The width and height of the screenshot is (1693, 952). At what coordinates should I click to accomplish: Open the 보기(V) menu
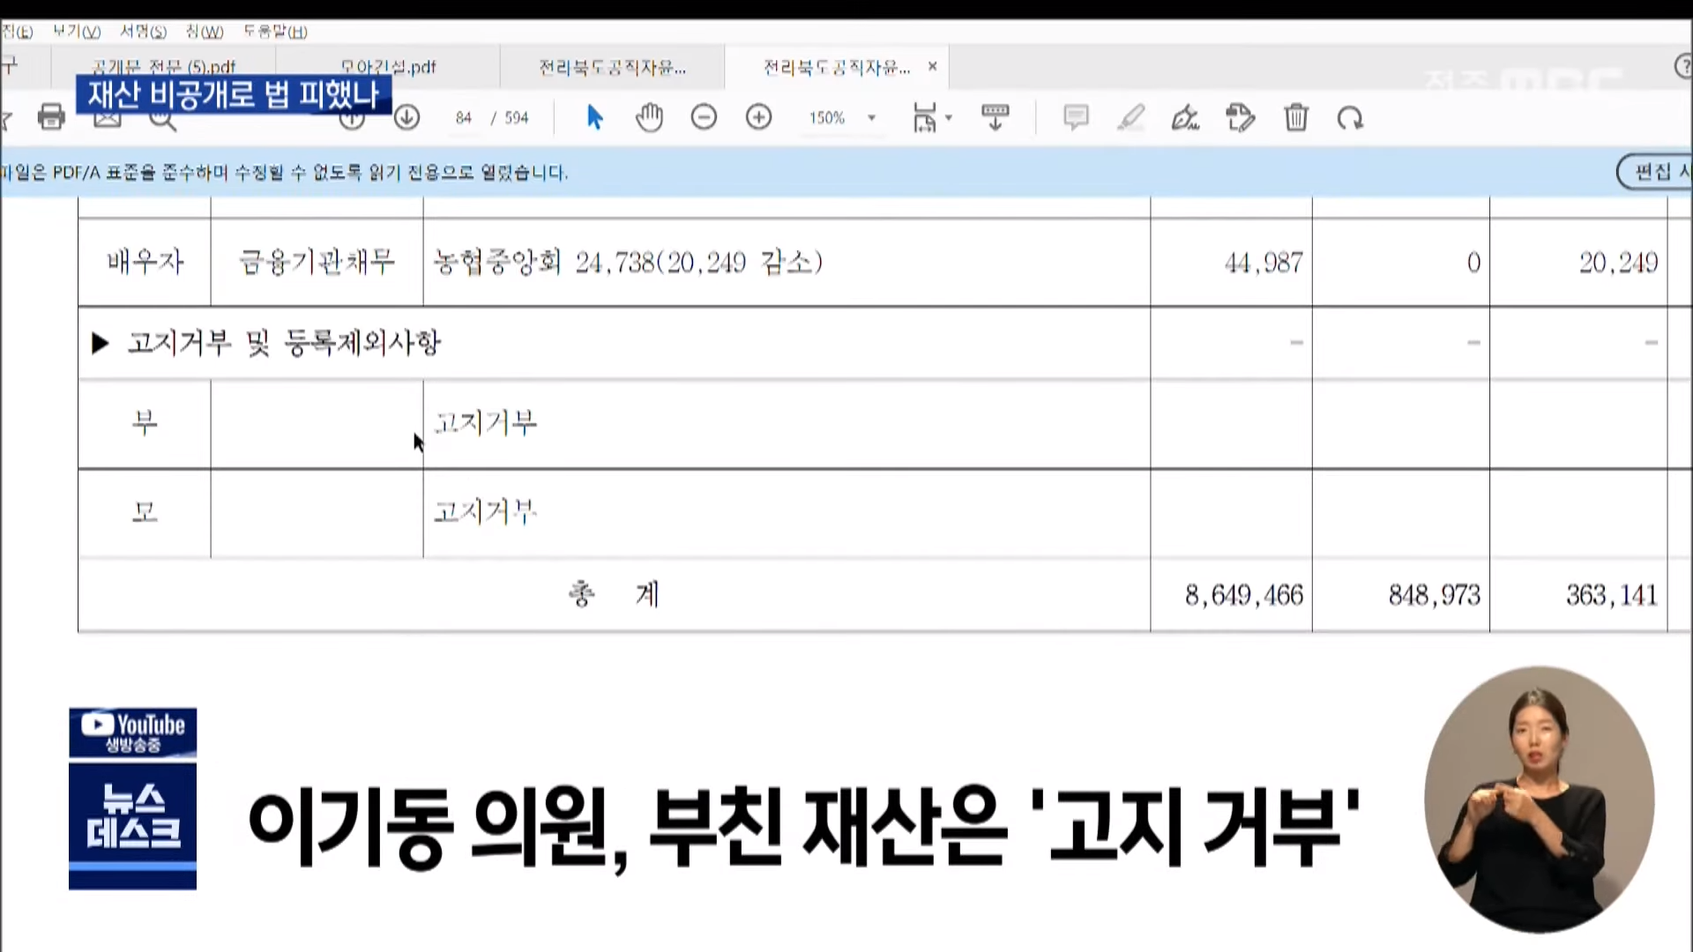pyautogui.click(x=77, y=32)
